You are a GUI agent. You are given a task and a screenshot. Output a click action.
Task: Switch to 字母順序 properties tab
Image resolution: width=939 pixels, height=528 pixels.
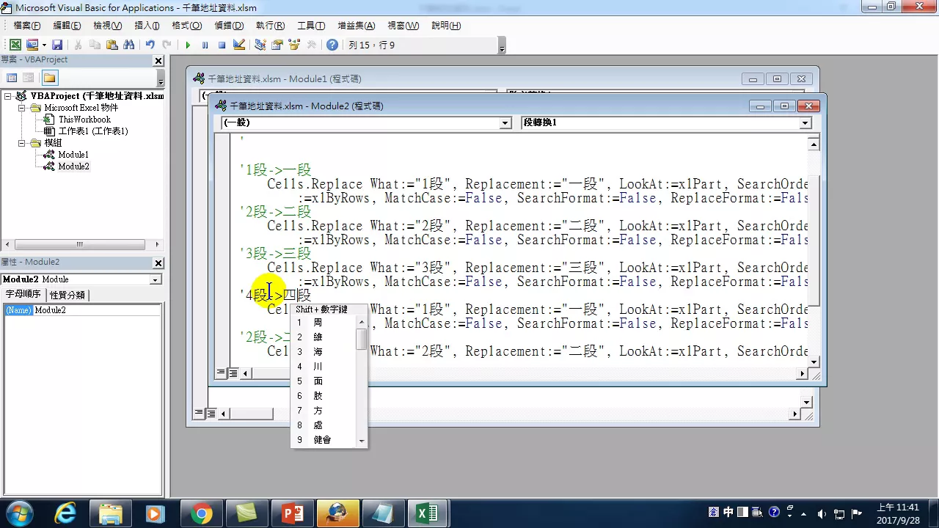point(23,294)
